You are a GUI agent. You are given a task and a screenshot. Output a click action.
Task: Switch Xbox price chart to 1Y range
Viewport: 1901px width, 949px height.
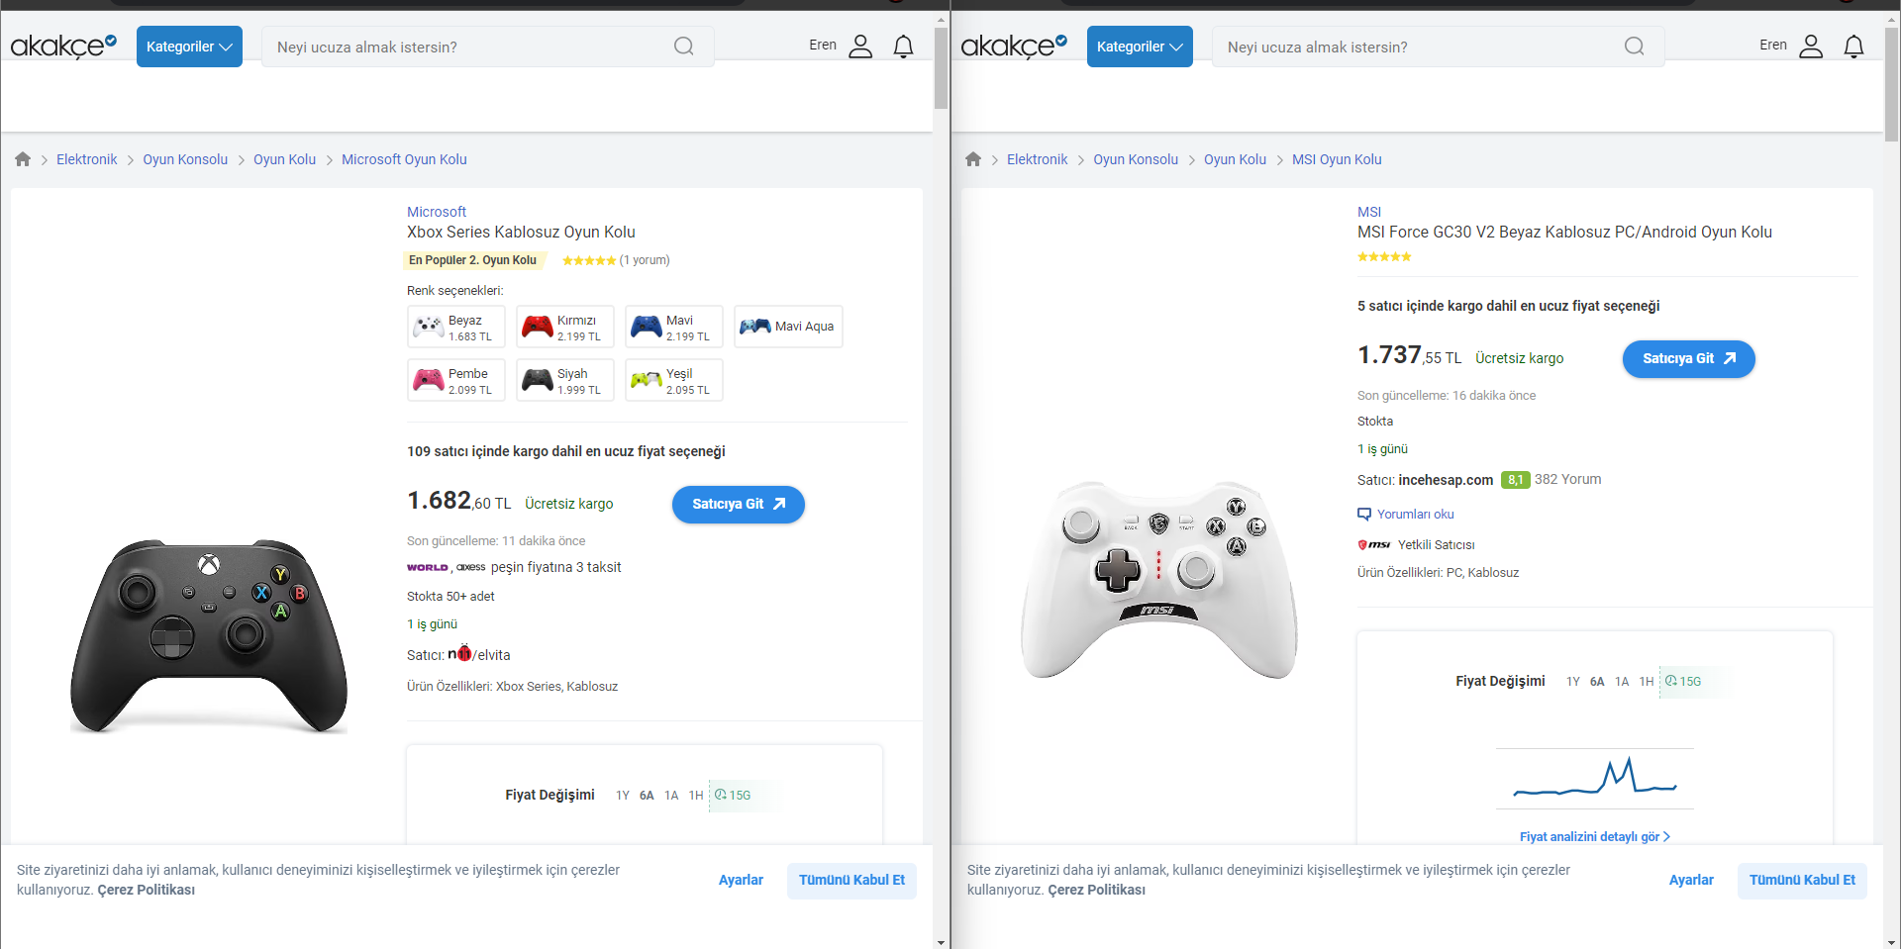coord(623,796)
